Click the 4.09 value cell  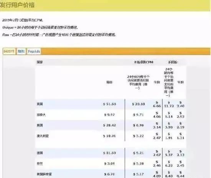[x=157, y=174]
